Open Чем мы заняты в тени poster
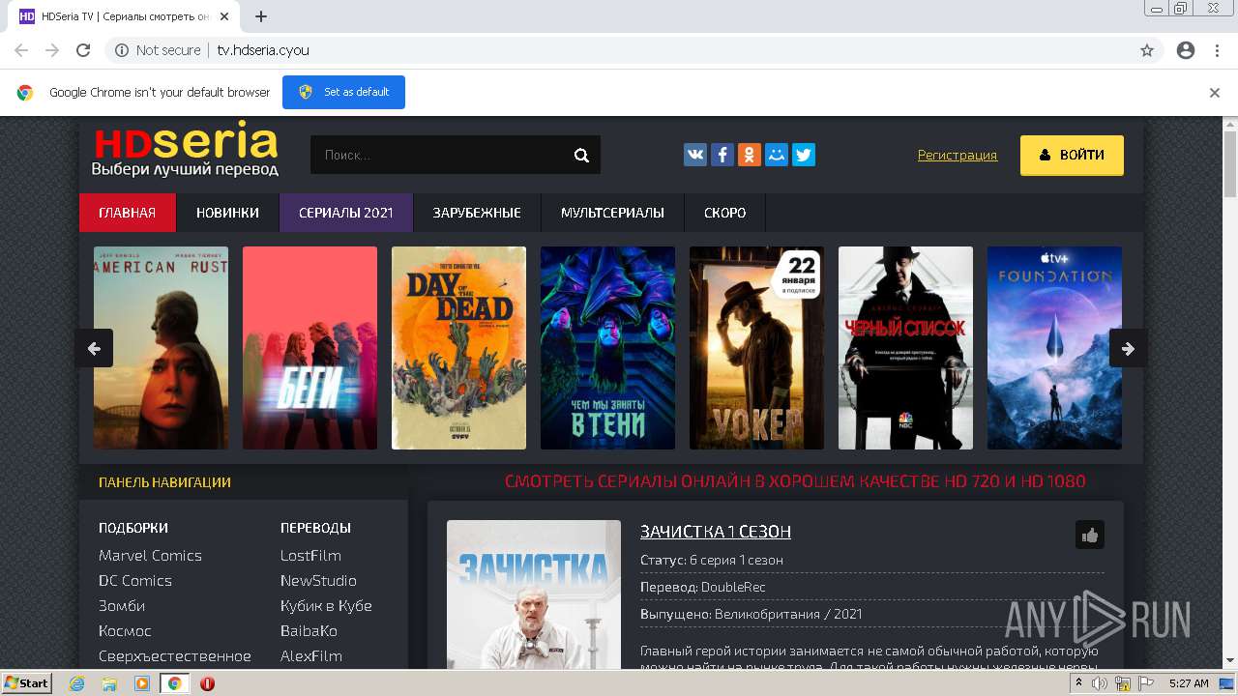Viewport: 1238px width, 696px height. tap(607, 348)
